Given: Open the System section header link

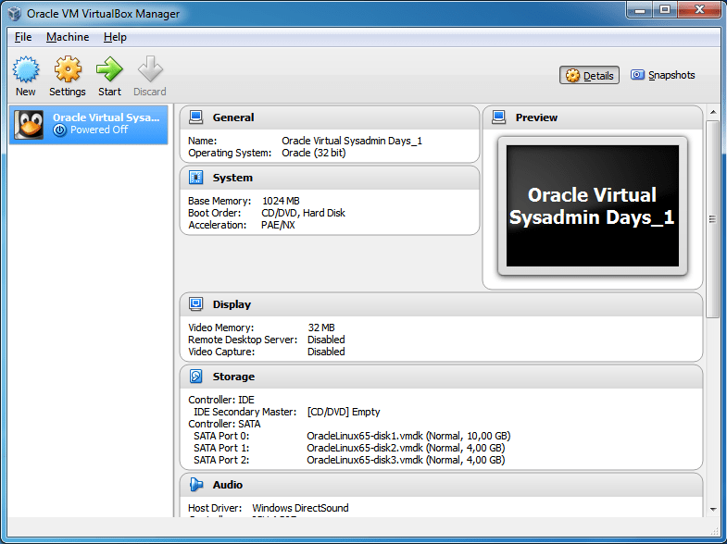Looking at the screenshot, I should [x=232, y=178].
